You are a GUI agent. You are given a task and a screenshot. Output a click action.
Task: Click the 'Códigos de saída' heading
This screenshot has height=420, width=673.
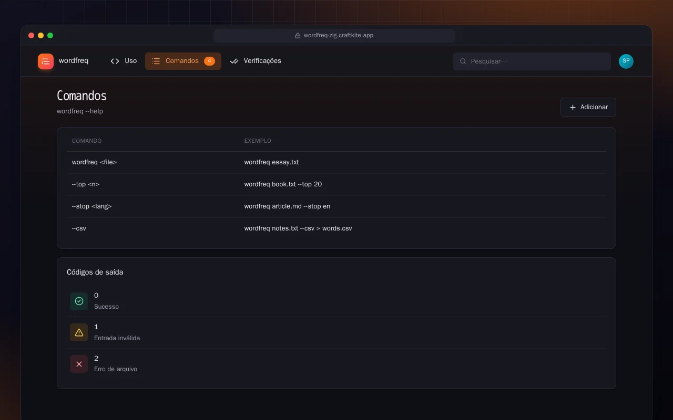(95, 272)
